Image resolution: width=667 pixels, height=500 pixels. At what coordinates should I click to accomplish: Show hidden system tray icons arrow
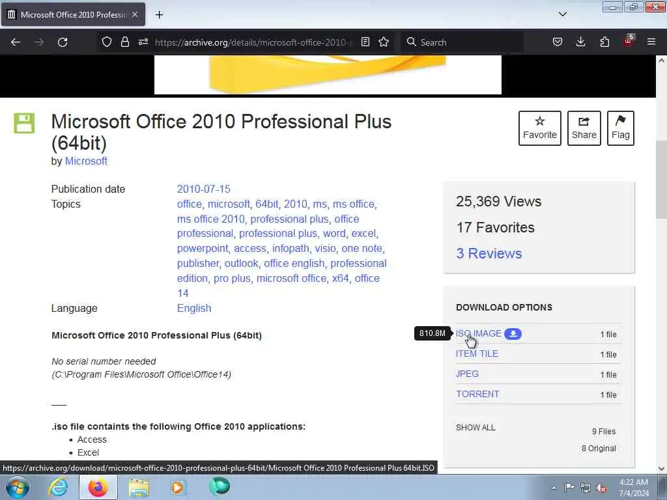pos(554,488)
